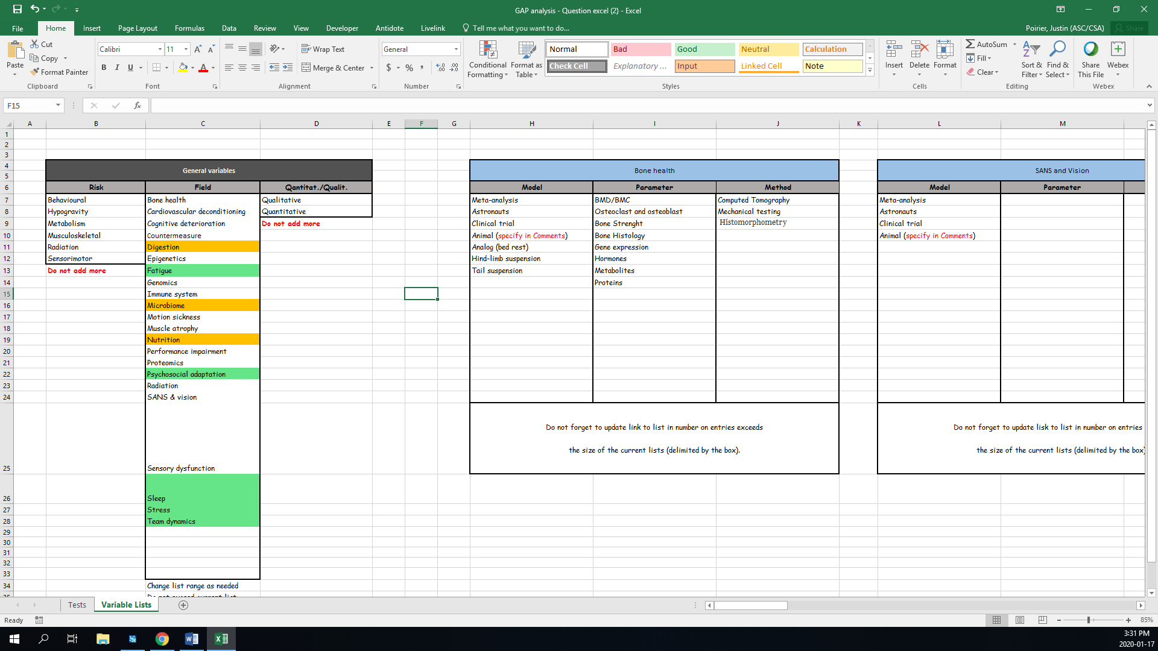
Task: Expand the Merge & Center dropdown arrow
Action: (372, 68)
